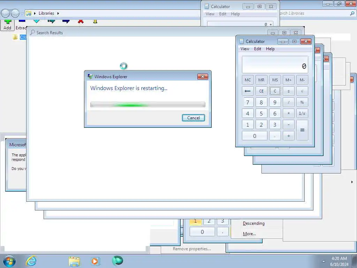Image resolution: width=357 pixels, height=268 pixels.
Task: Open the View menu of front Calculator
Action: tap(245, 49)
